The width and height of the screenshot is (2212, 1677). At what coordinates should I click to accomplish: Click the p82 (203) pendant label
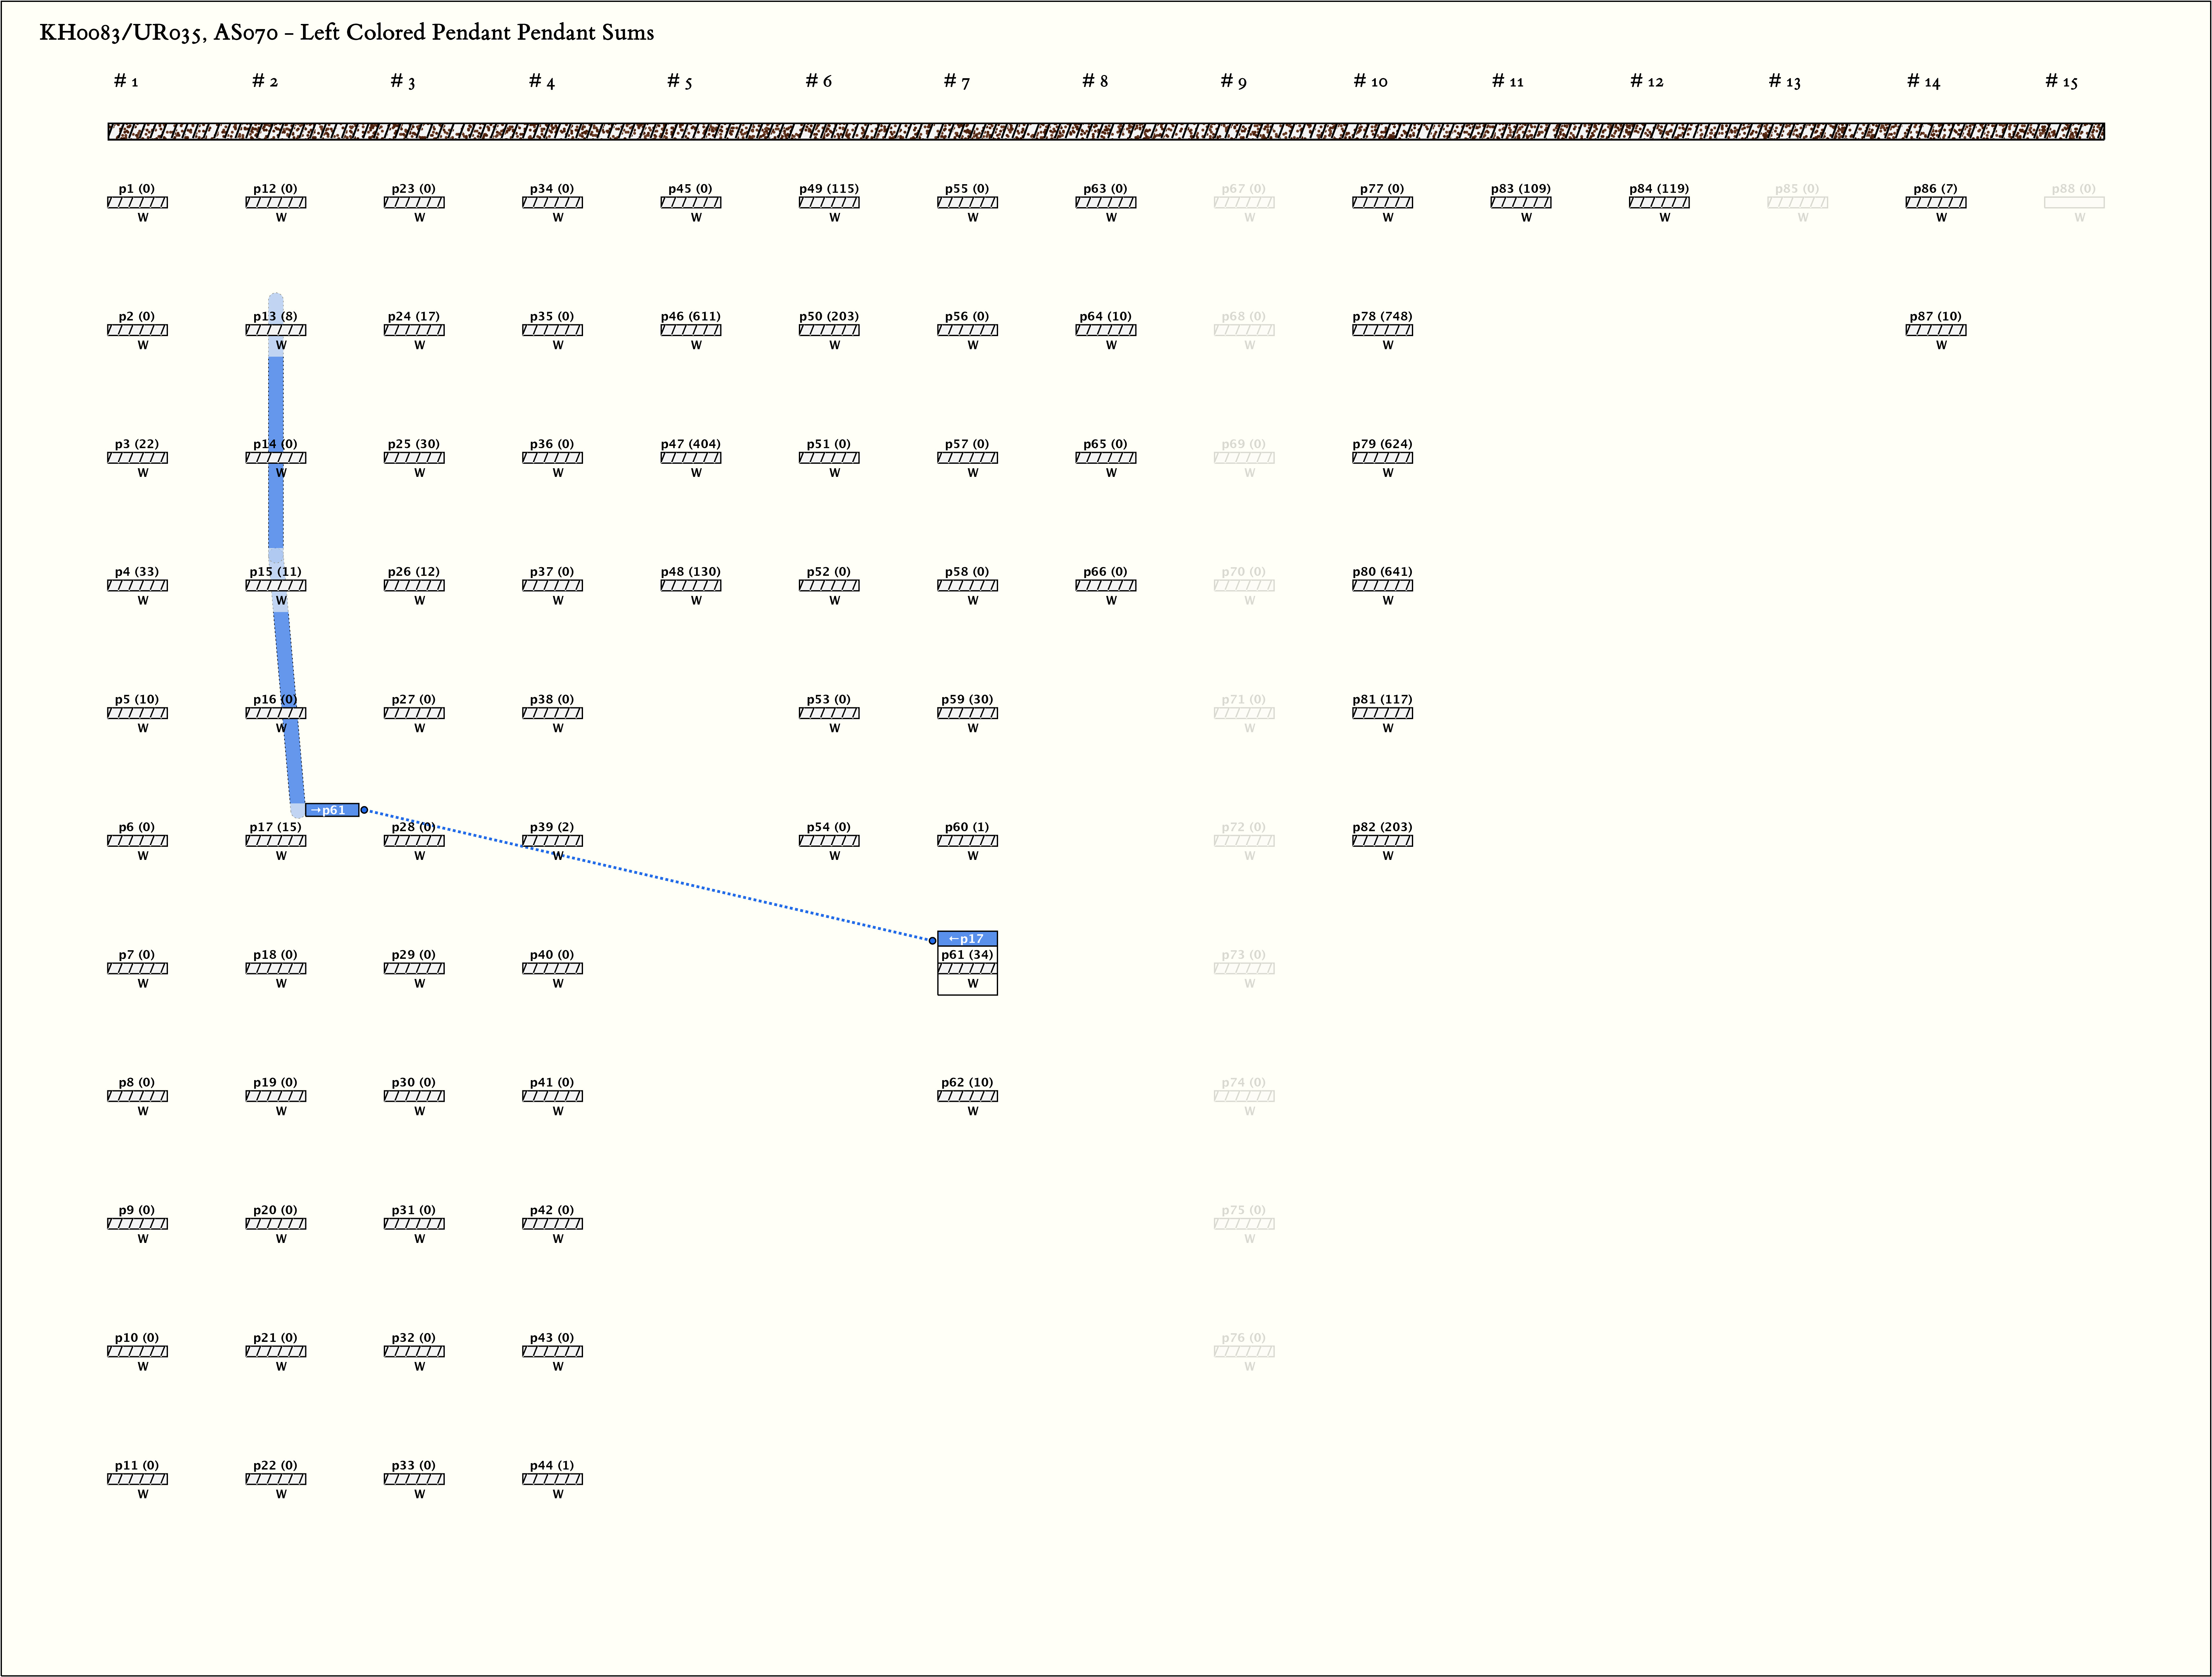click(1382, 826)
